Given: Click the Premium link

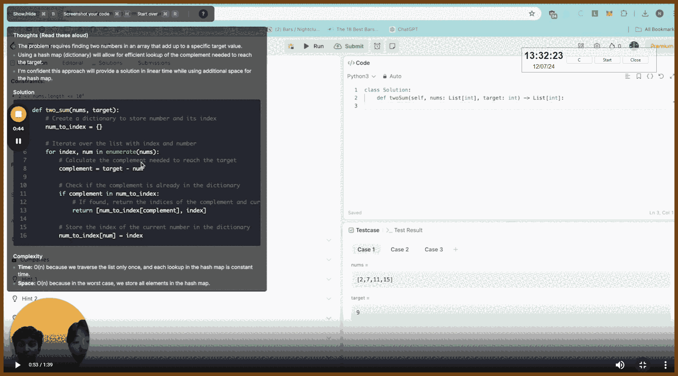Looking at the screenshot, I should click(662, 46).
